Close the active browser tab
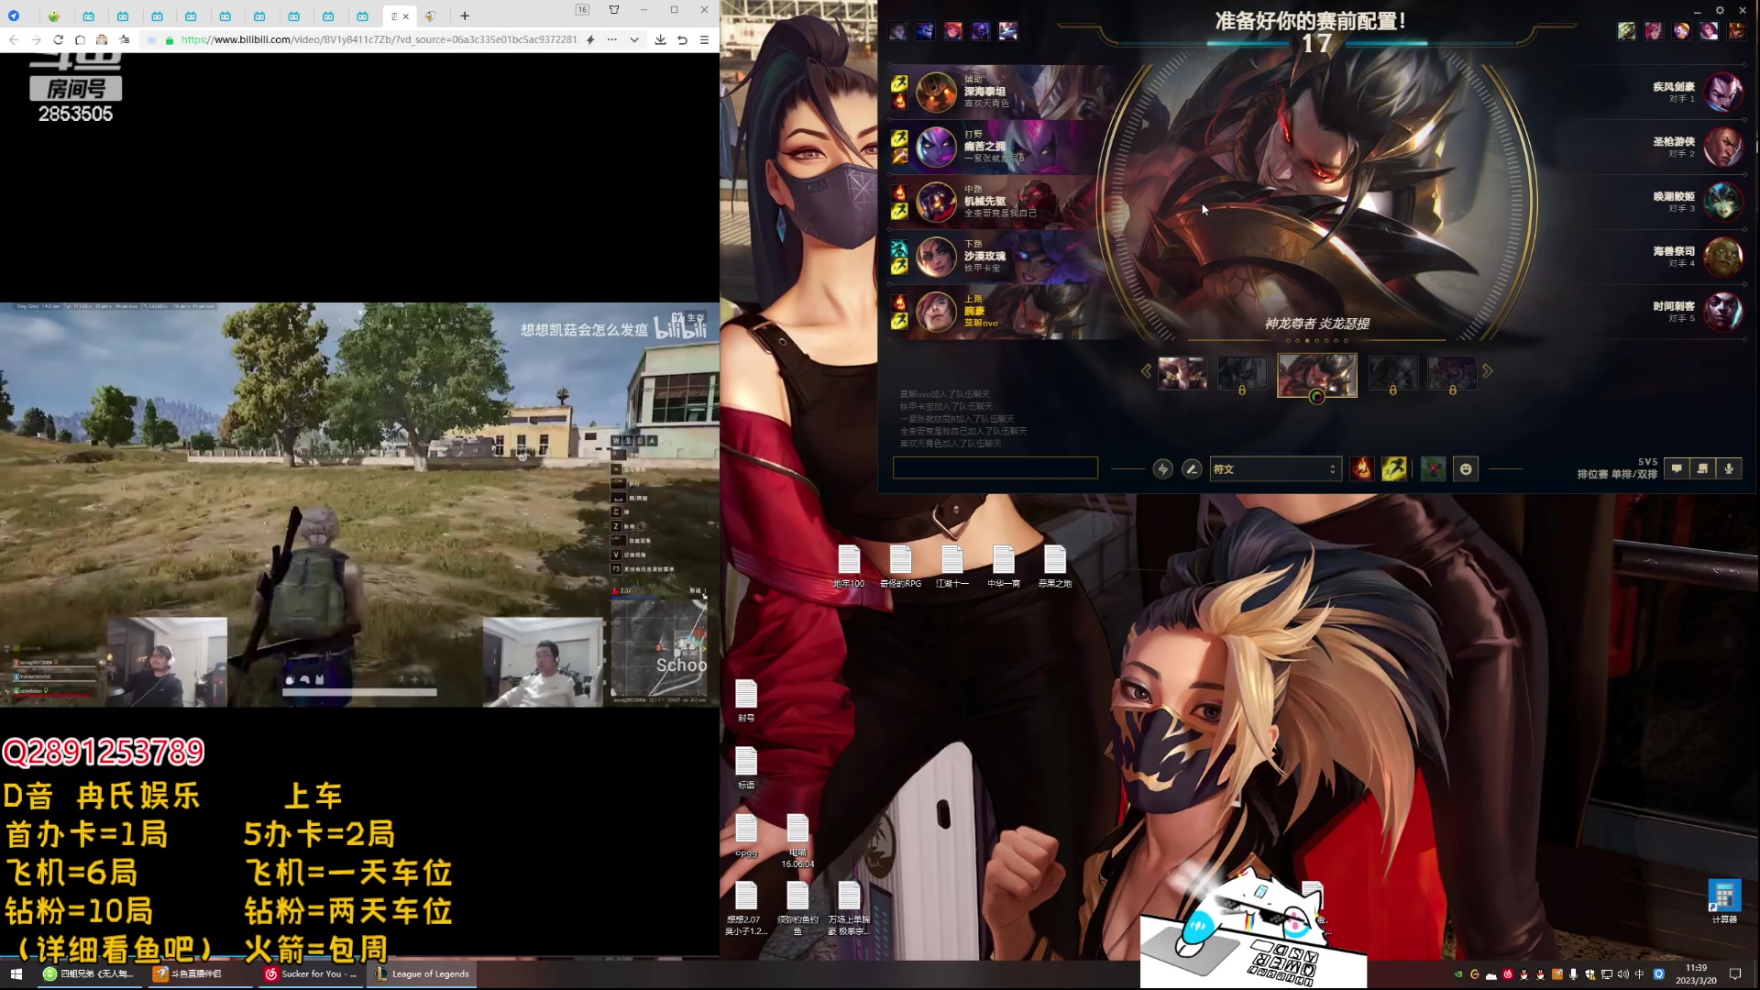Image resolution: width=1760 pixels, height=990 pixels. tap(406, 16)
